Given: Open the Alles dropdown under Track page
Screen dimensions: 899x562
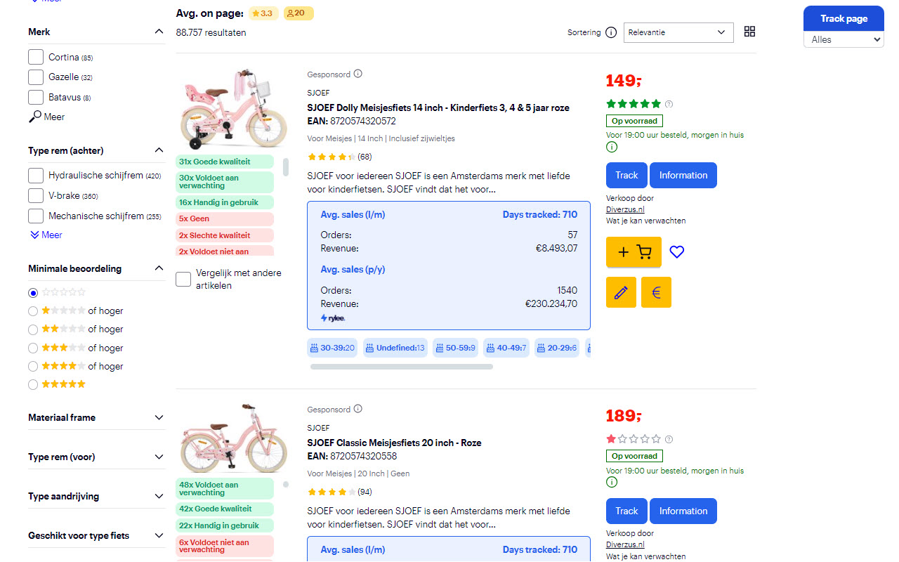Looking at the screenshot, I should click(844, 39).
